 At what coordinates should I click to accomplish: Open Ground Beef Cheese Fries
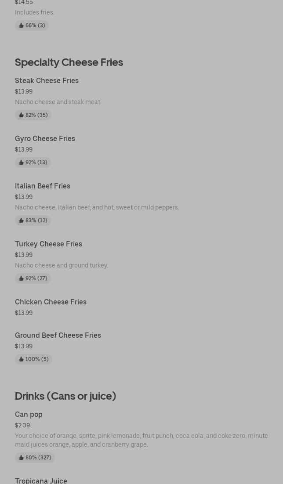click(58, 336)
